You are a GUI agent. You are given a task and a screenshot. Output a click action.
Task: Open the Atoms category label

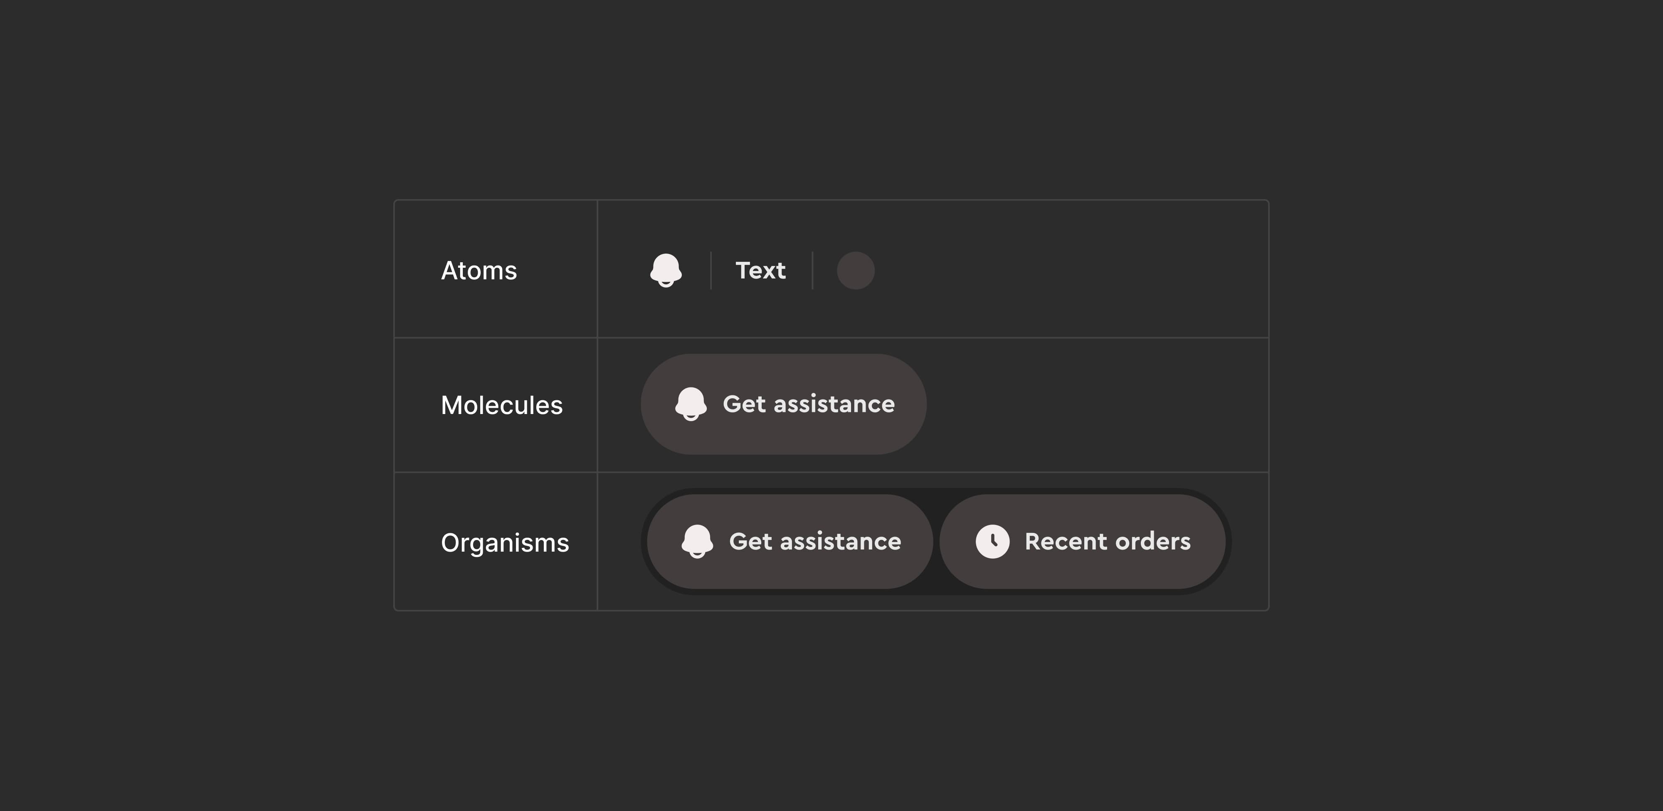tap(479, 270)
